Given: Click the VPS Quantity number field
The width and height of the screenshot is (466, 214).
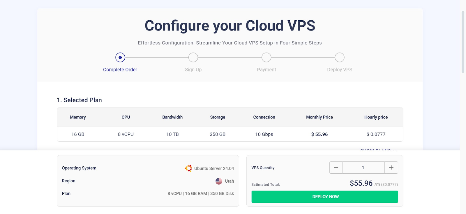Looking at the screenshot, I should point(363,168).
